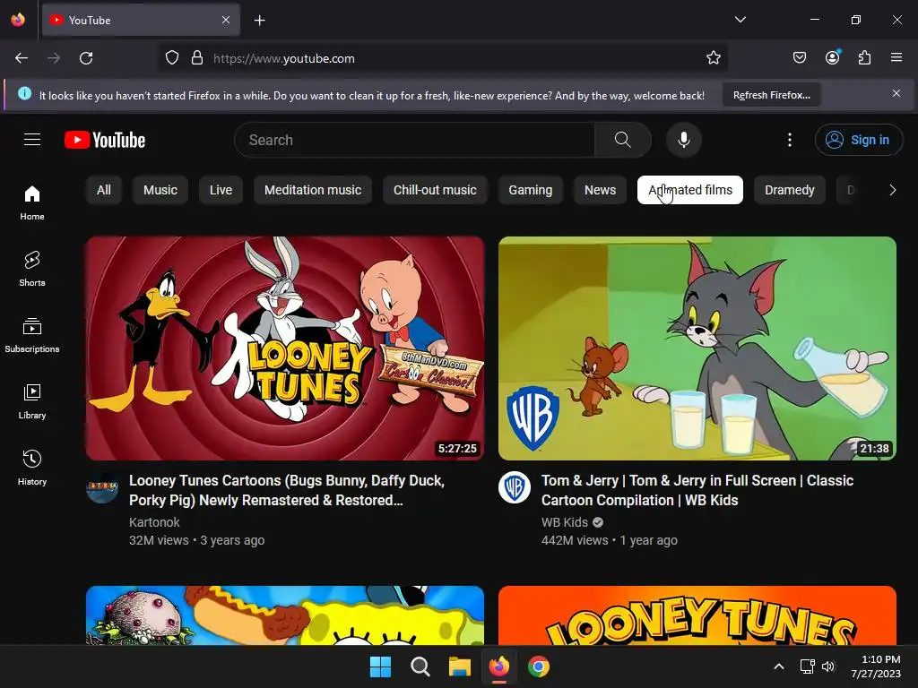Dismiss the Firefox notification bar
Image resolution: width=918 pixels, height=688 pixels.
896,93
